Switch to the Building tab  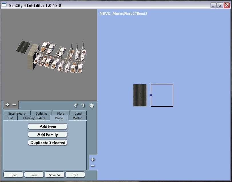tap(41, 113)
